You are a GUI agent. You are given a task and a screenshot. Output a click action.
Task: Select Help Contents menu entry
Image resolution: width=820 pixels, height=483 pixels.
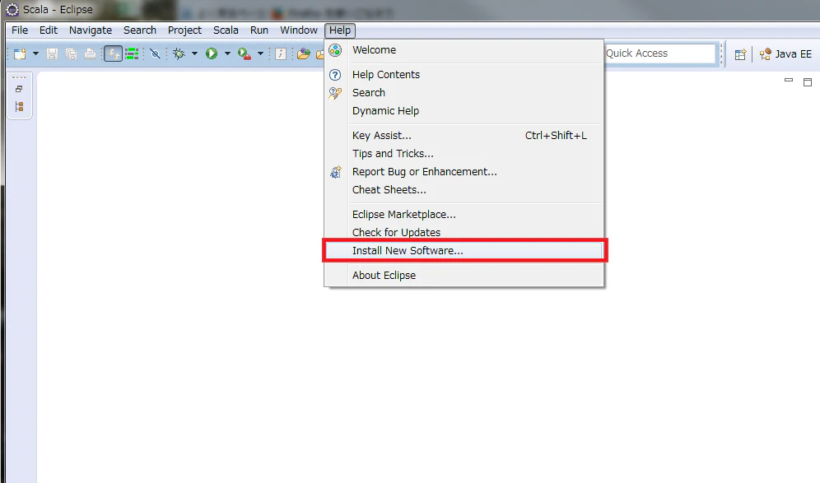point(464,75)
